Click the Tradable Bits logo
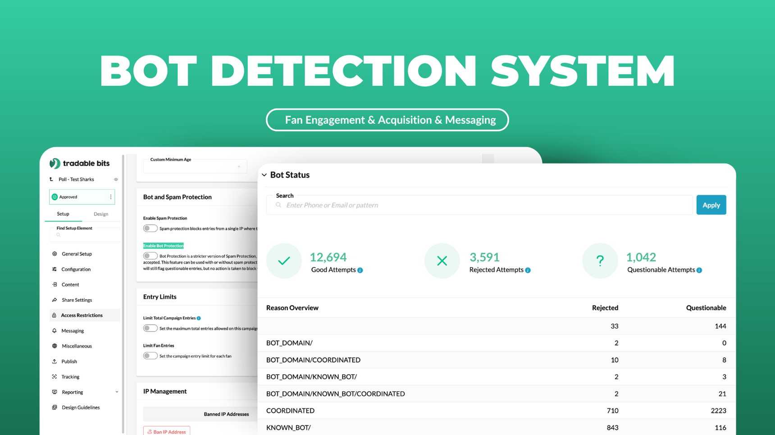775x435 pixels. (79, 163)
